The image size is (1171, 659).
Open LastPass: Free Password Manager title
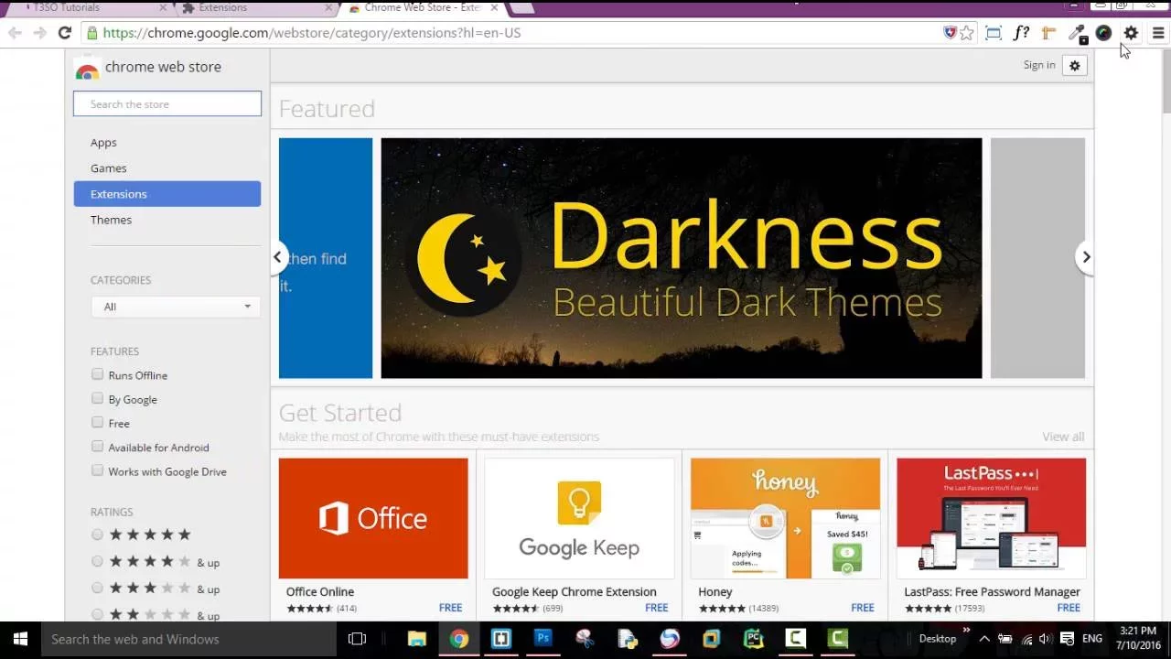pos(993,592)
